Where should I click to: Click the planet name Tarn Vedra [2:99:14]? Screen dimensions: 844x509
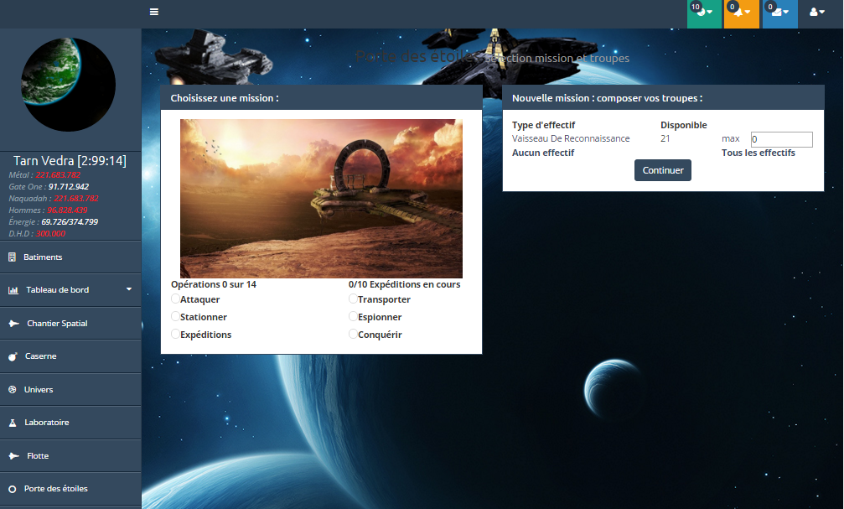tap(70, 160)
